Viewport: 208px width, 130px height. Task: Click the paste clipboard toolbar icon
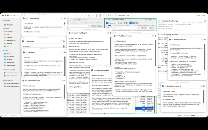[100, 15]
